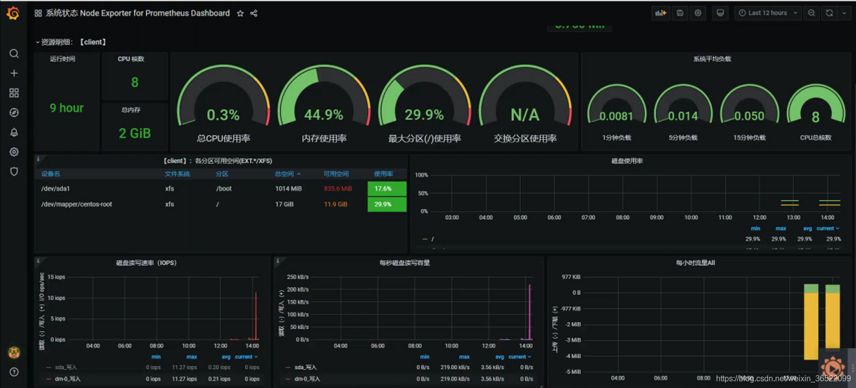This screenshot has height=388, width=856.
Task: Sort table by 文件系统 column
Action: [177, 174]
